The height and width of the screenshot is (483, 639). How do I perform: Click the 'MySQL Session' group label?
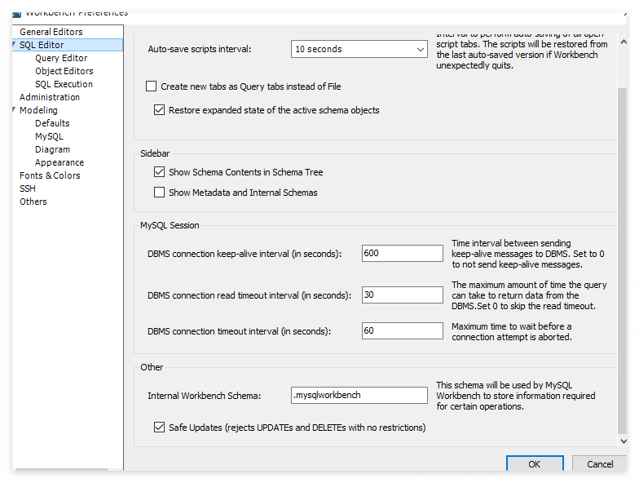point(170,225)
